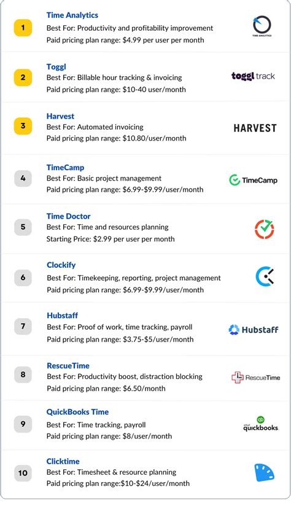The width and height of the screenshot is (291, 511).
Task: Follow the Clicktime heading link
Action: pos(63,461)
